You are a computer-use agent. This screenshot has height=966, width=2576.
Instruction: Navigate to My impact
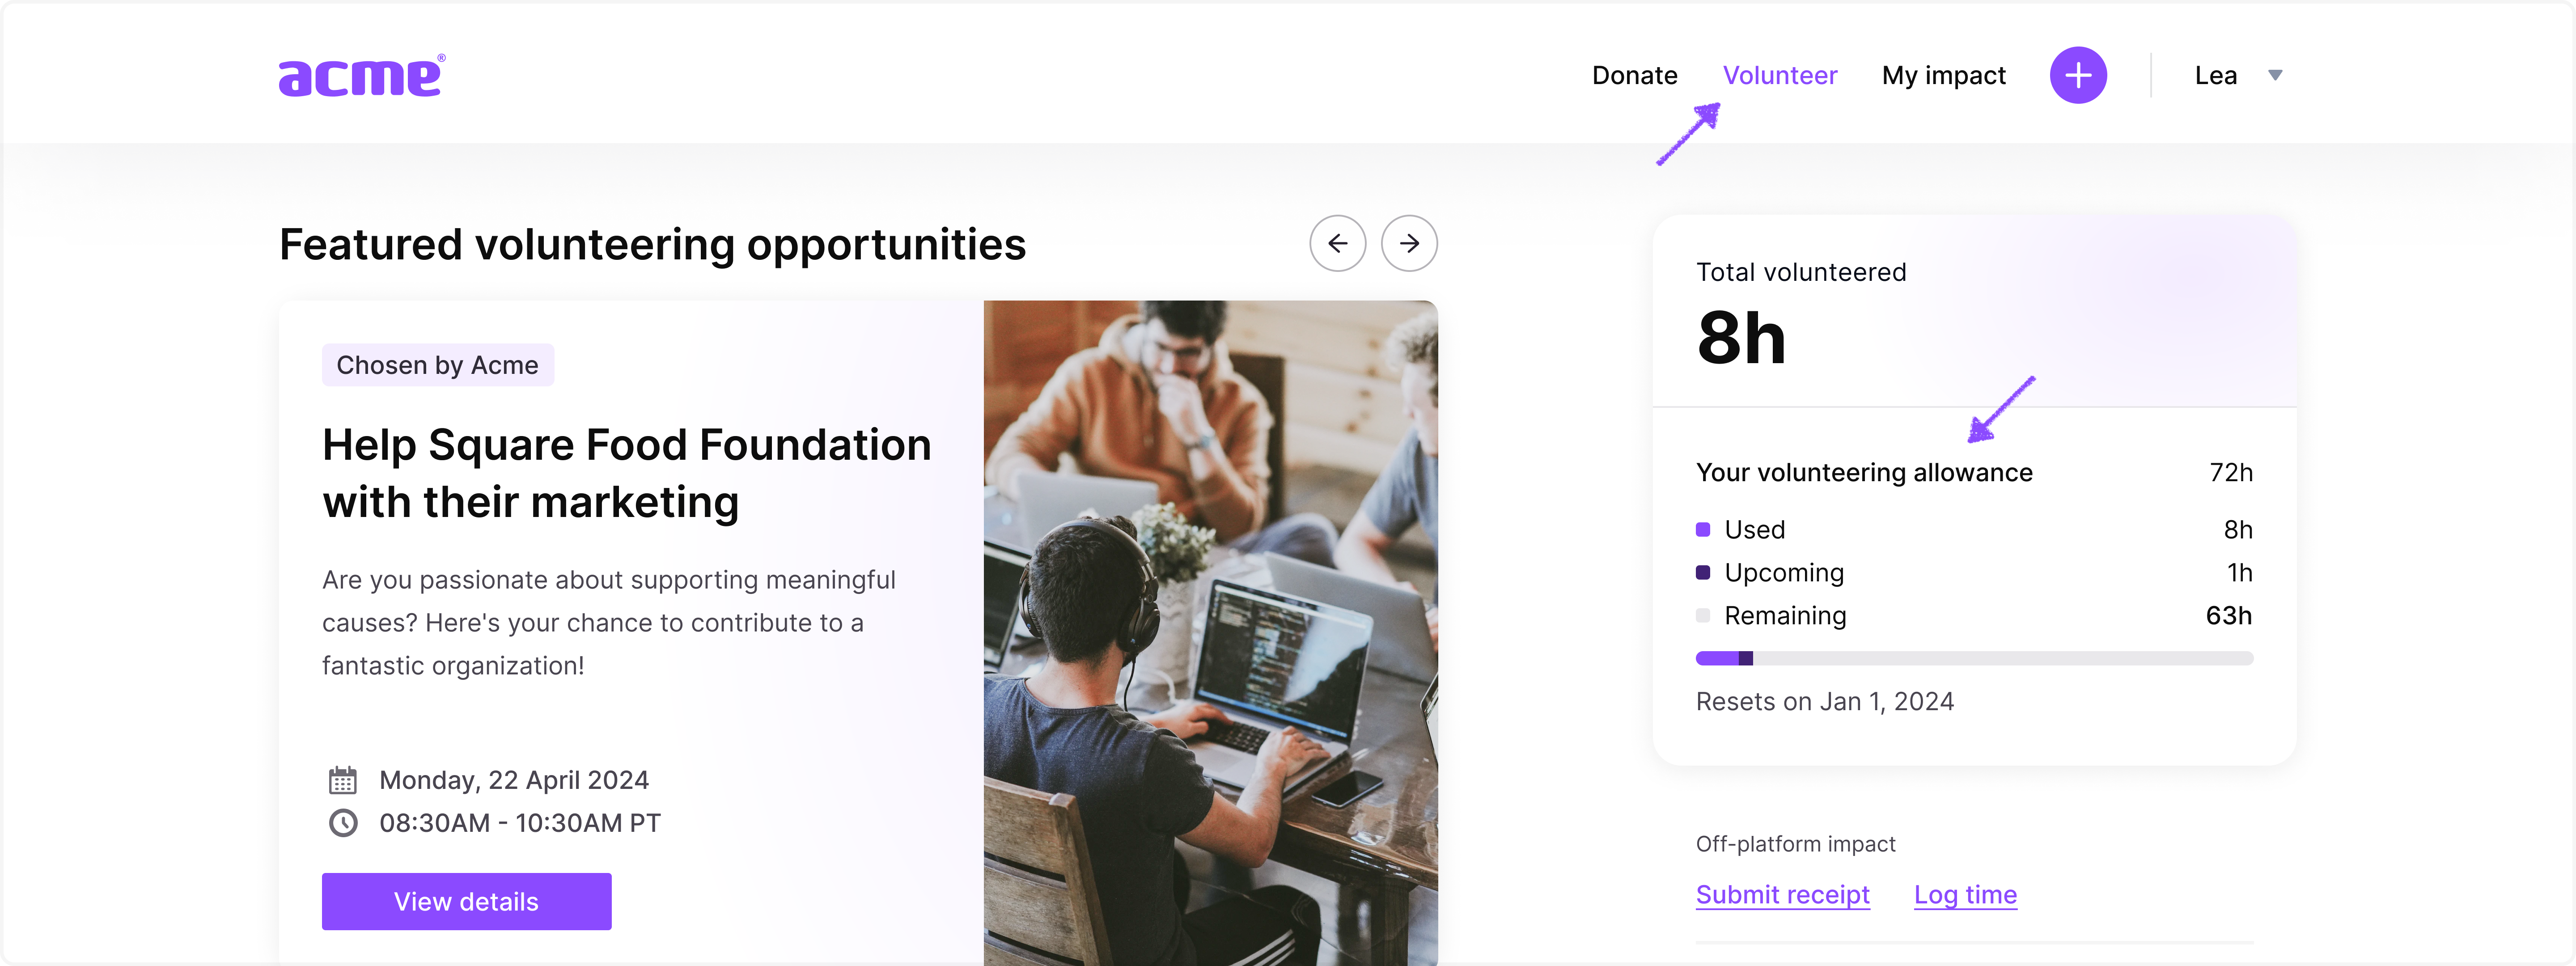pyautogui.click(x=1943, y=76)
